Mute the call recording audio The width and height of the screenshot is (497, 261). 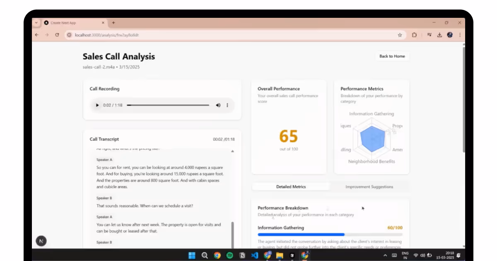pos(218,105)
